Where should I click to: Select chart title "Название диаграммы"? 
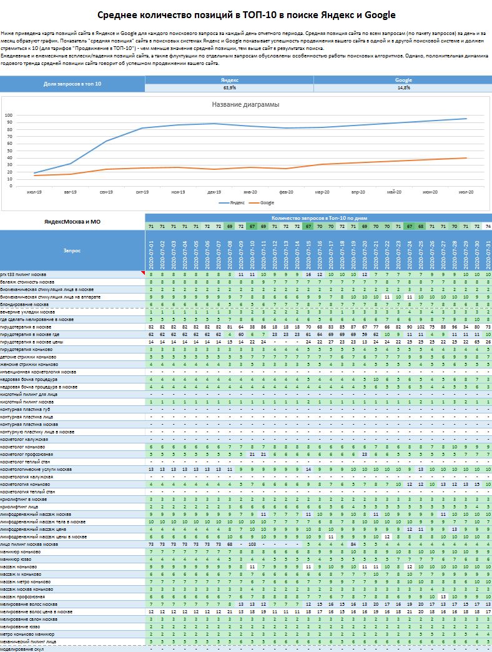(245, 104)
